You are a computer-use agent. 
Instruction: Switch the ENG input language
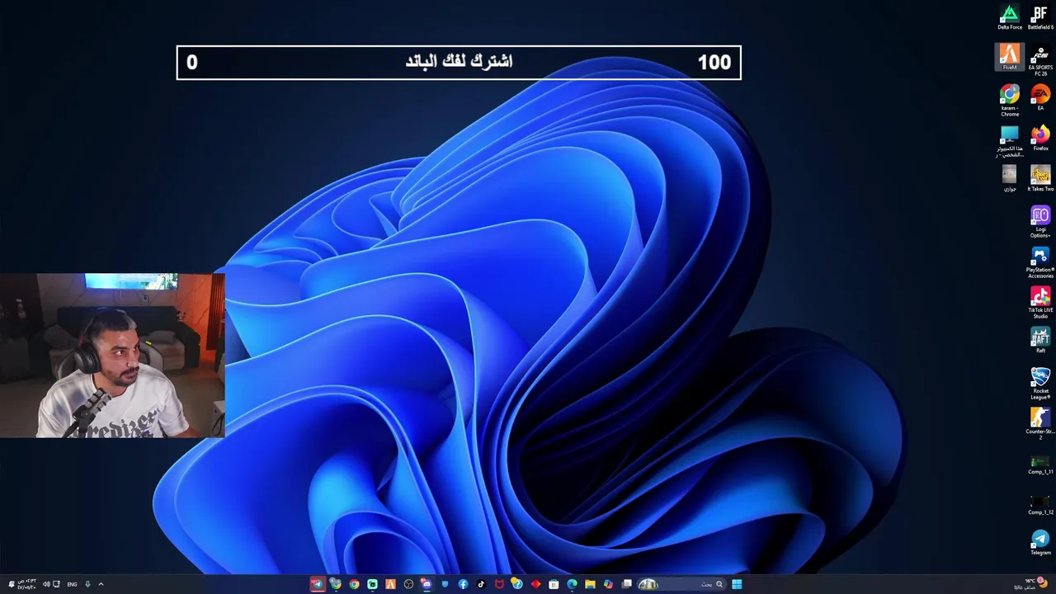[72, 584]
